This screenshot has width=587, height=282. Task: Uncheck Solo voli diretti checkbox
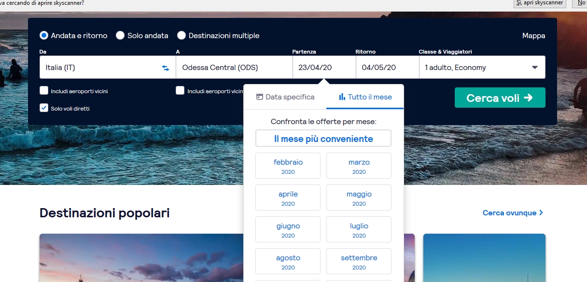pyautogui.click(x=44, y=108)
